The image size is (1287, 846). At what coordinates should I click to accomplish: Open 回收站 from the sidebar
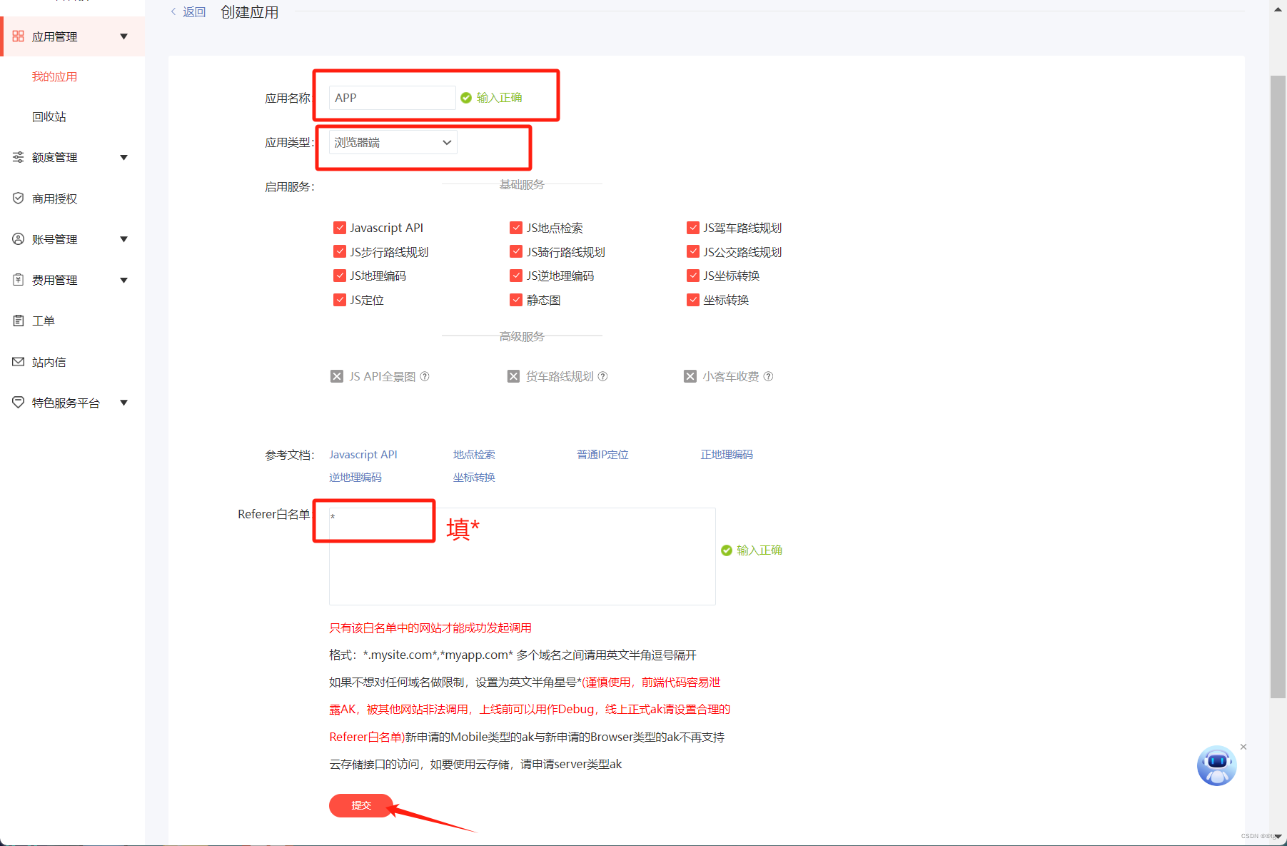pyautogui.click(x=49, y=116)
